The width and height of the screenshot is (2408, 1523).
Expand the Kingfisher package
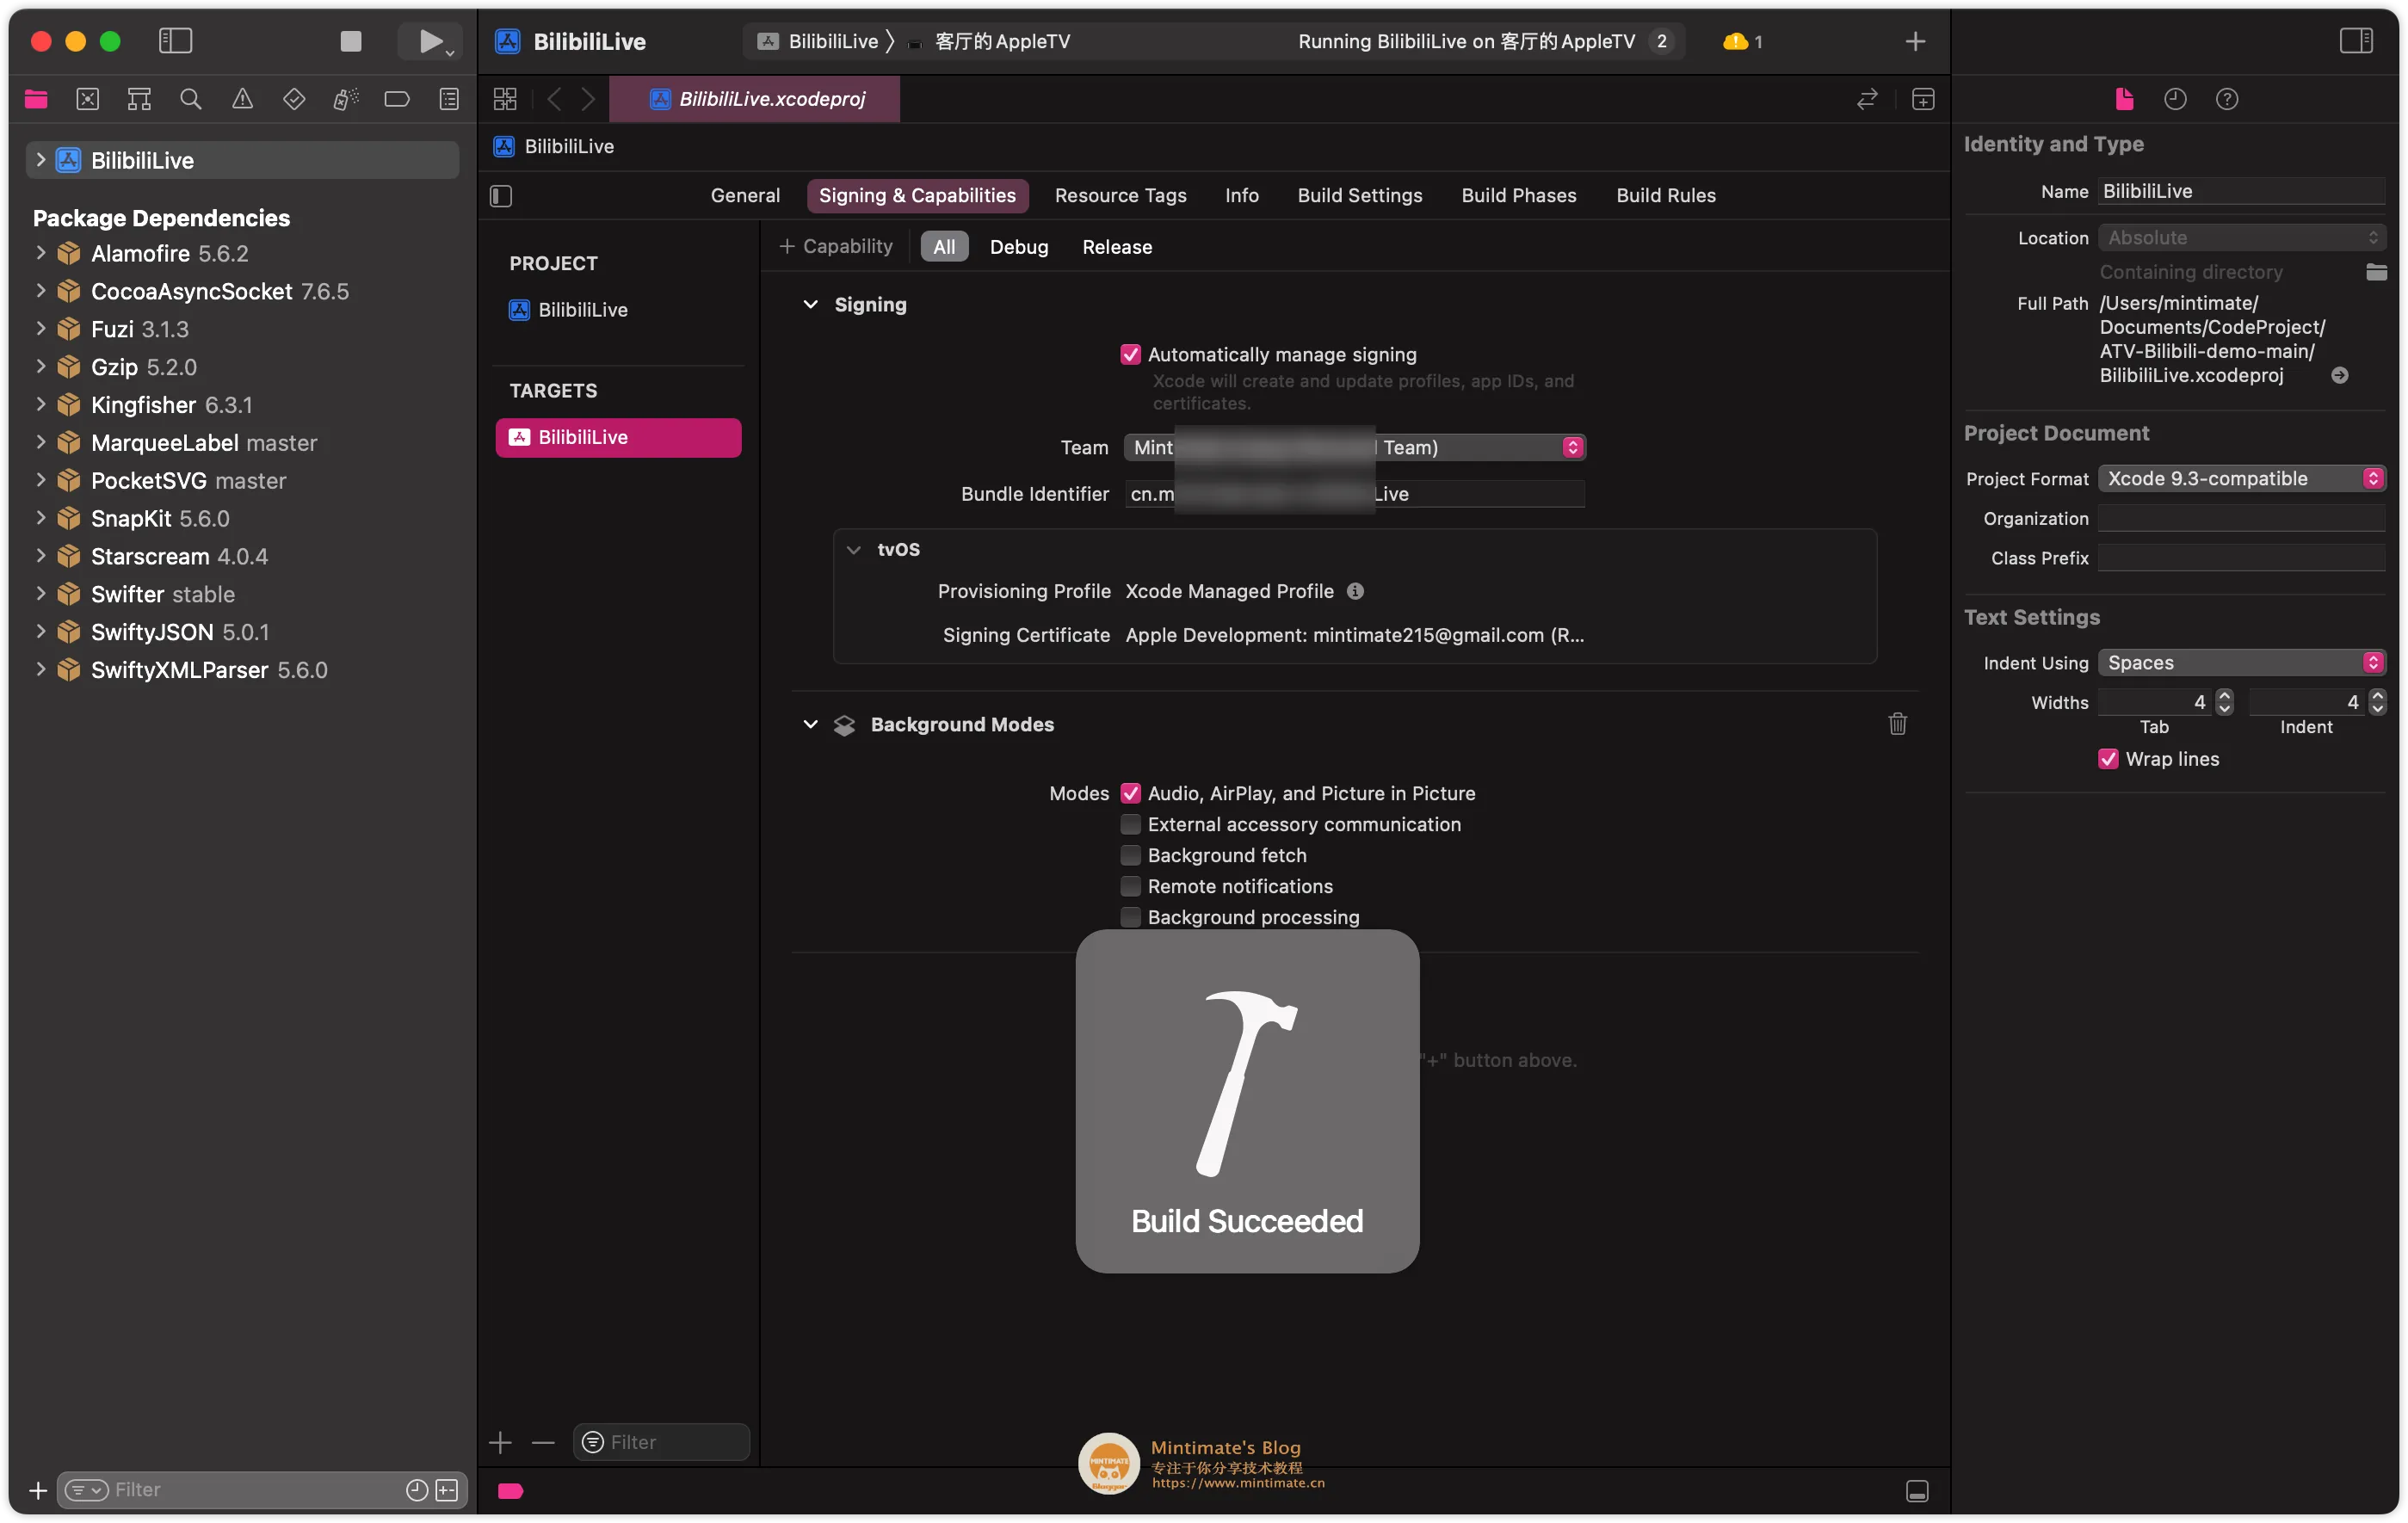[40, 405]
